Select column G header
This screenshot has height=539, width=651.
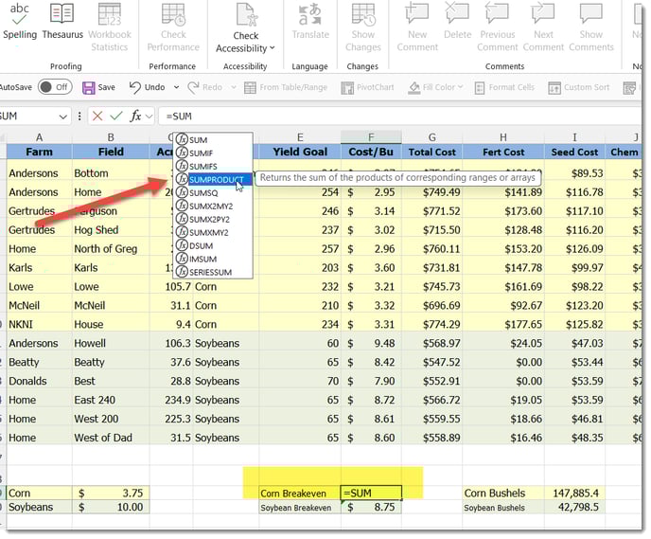(x=431, y=137)
